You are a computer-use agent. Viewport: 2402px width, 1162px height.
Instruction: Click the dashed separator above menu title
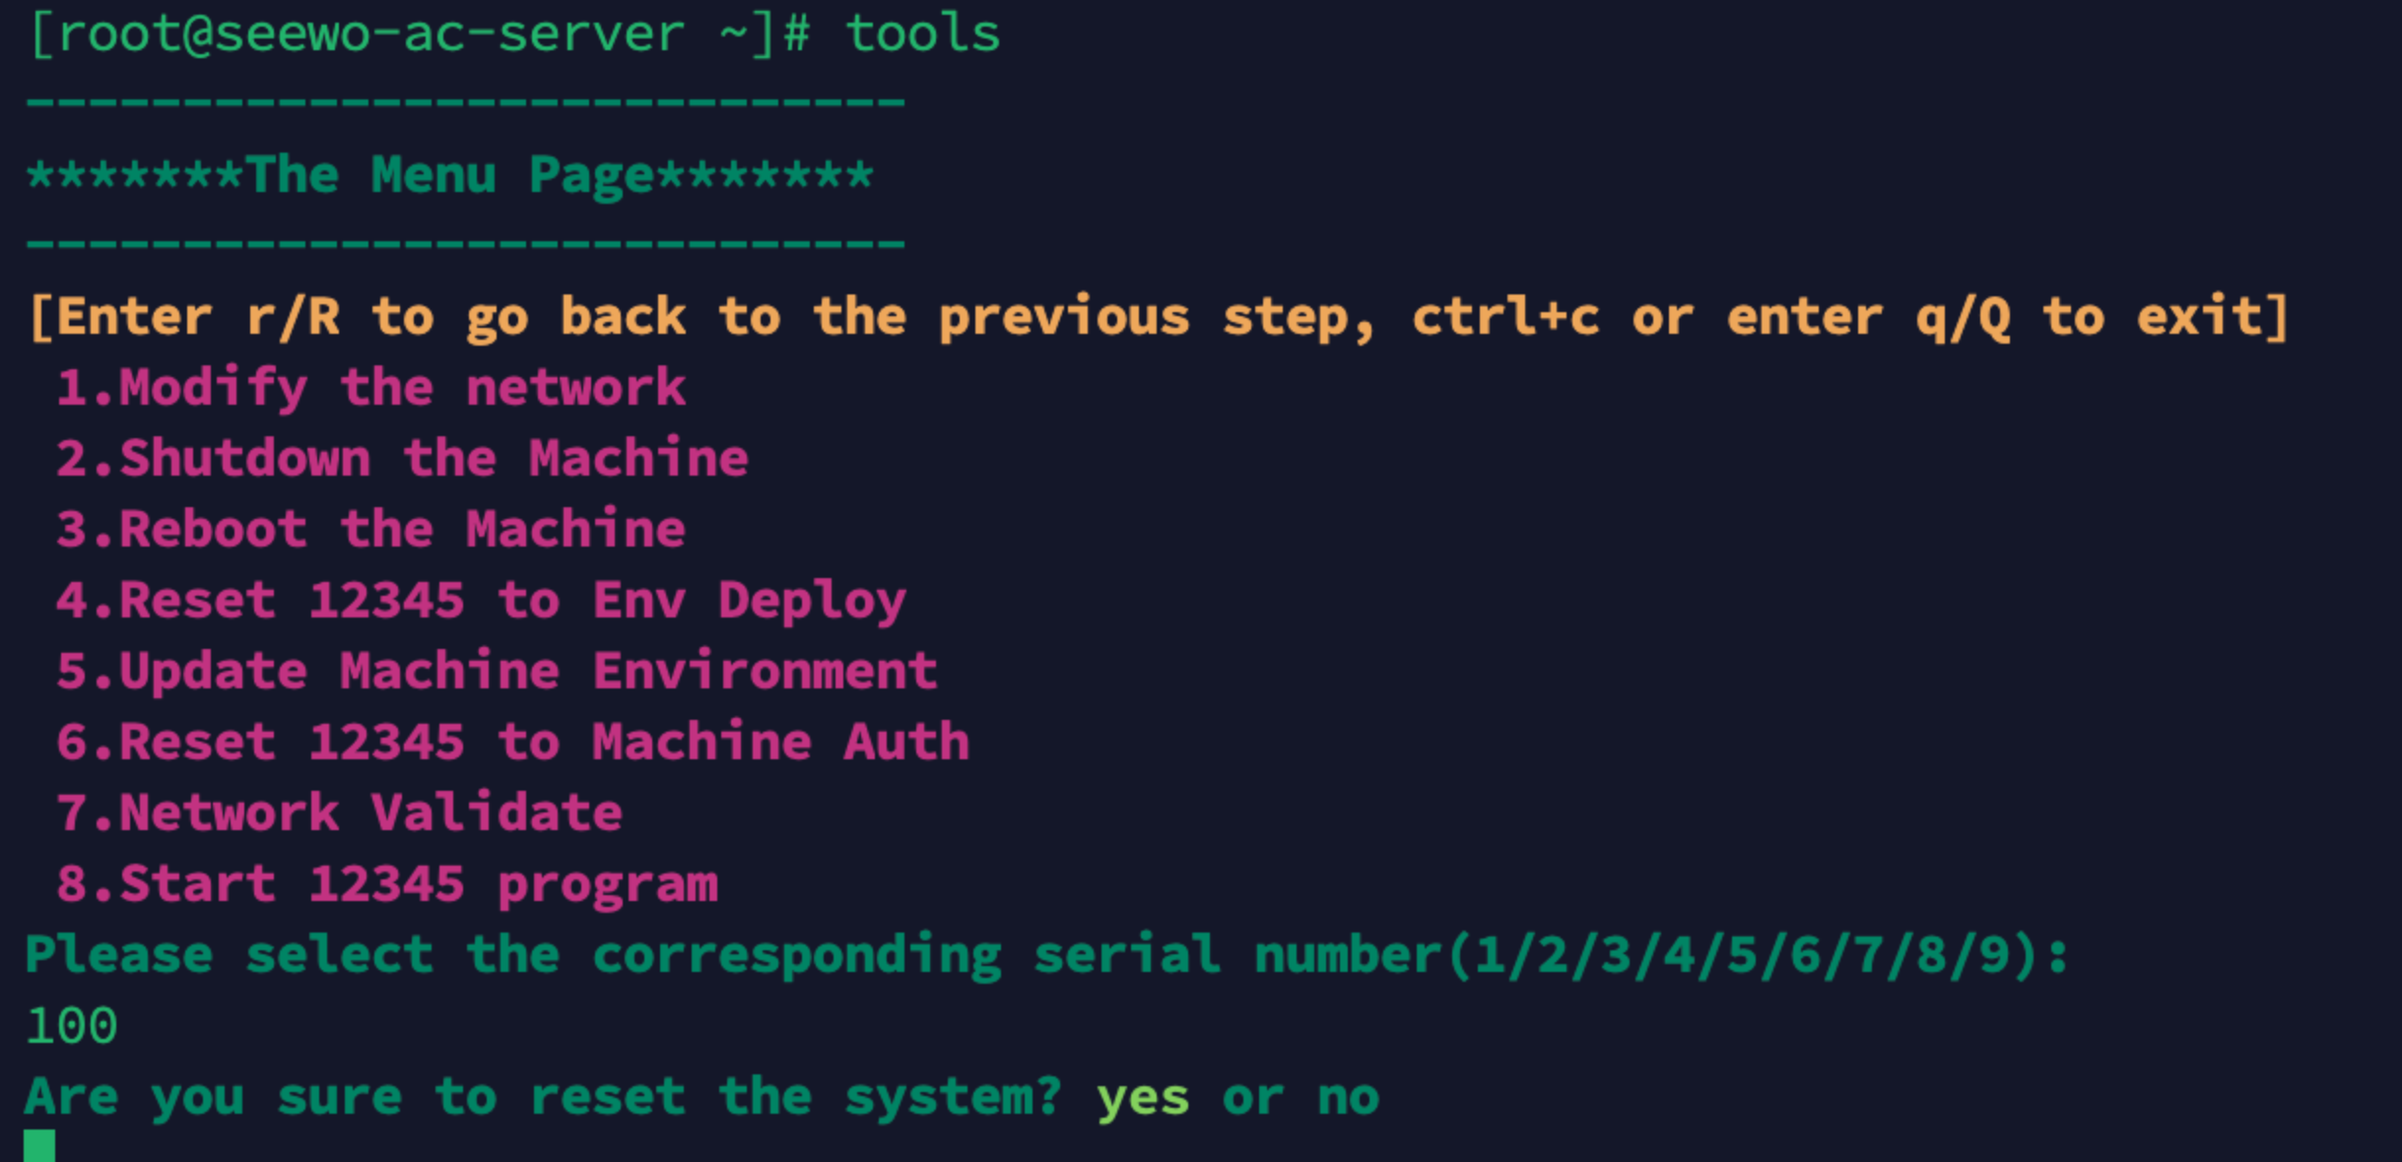[465, 102]
